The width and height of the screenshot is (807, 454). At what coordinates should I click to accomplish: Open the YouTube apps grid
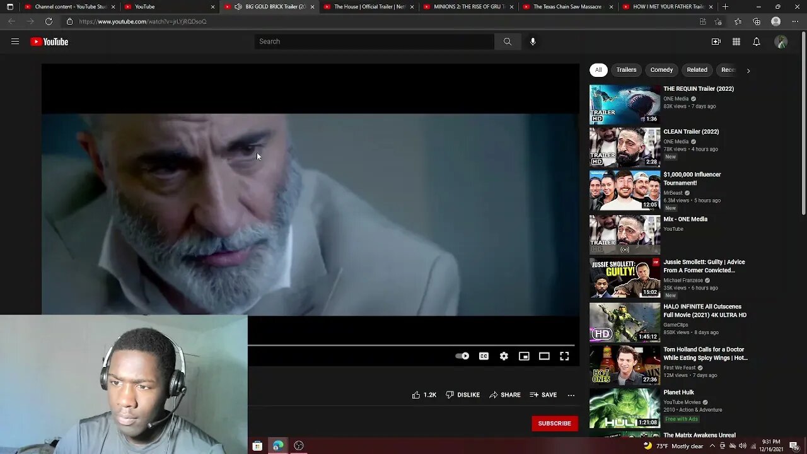point(736,42)
